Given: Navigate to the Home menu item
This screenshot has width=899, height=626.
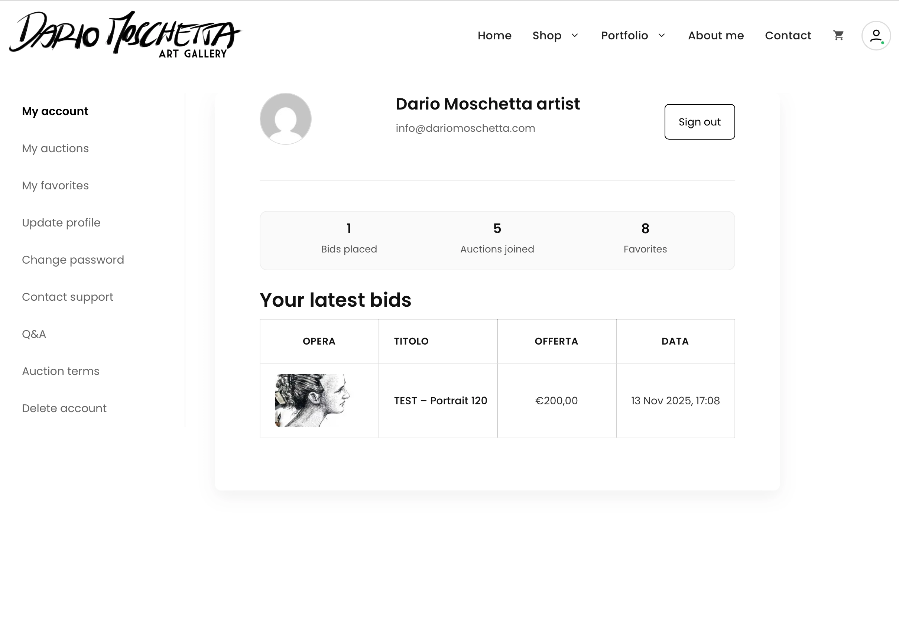Looking at the screenshot, I should 494,36.
